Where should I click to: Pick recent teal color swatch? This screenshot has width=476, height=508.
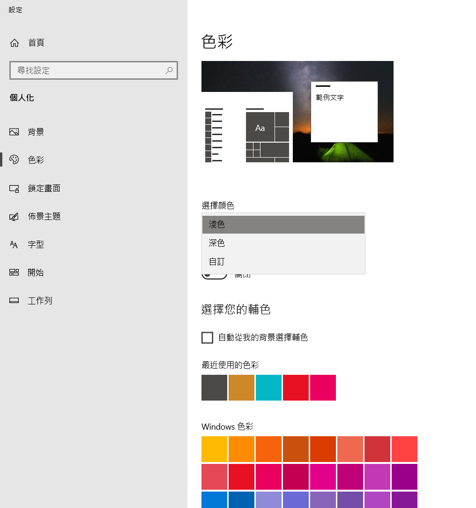[268, 388]
